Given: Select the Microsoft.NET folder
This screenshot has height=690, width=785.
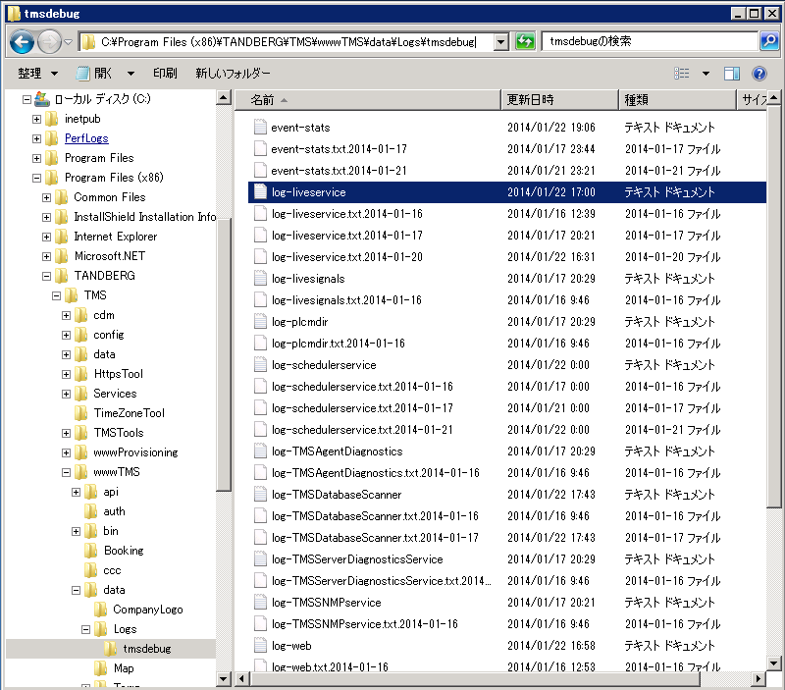Looking at the screenshot, I should point(110,256).
